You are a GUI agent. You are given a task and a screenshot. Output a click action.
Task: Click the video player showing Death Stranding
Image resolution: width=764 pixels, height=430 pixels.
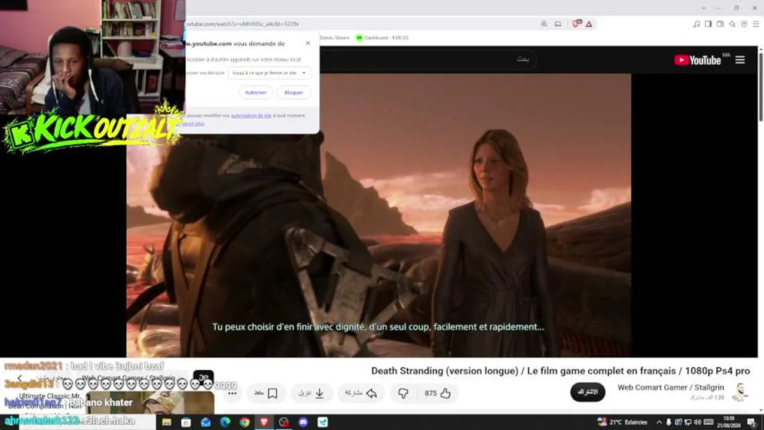(x=379, y=215)
